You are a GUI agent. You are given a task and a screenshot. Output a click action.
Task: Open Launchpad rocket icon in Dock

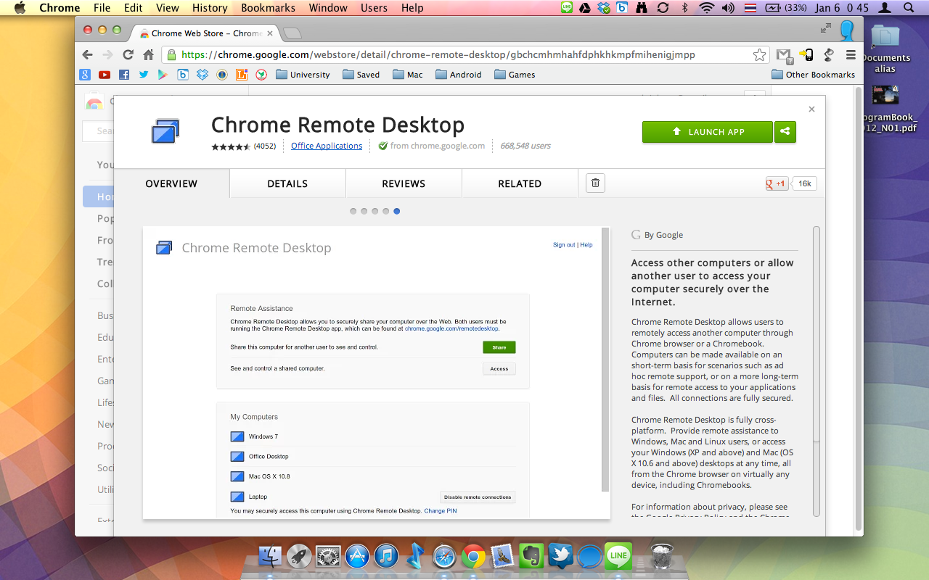point(299,557)
